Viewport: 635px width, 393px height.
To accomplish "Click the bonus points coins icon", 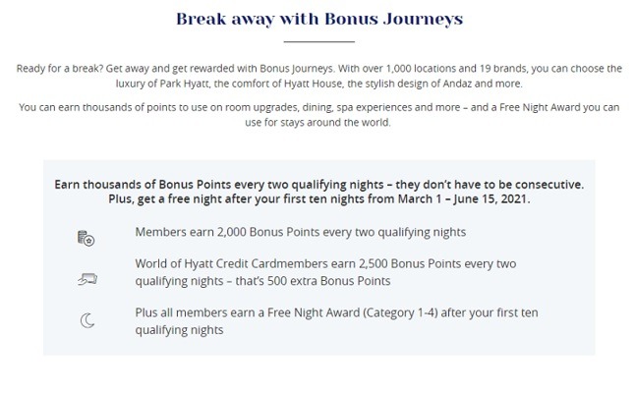I will point(86,238).
